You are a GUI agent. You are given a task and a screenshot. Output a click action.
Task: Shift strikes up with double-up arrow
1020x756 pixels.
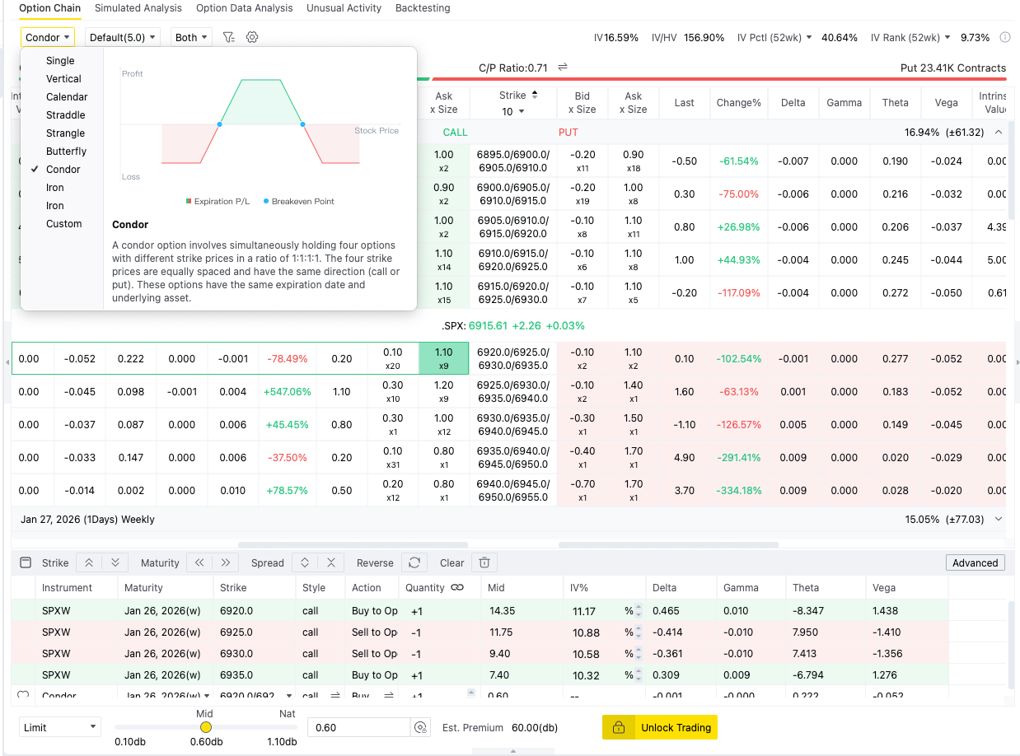point(89,562)
